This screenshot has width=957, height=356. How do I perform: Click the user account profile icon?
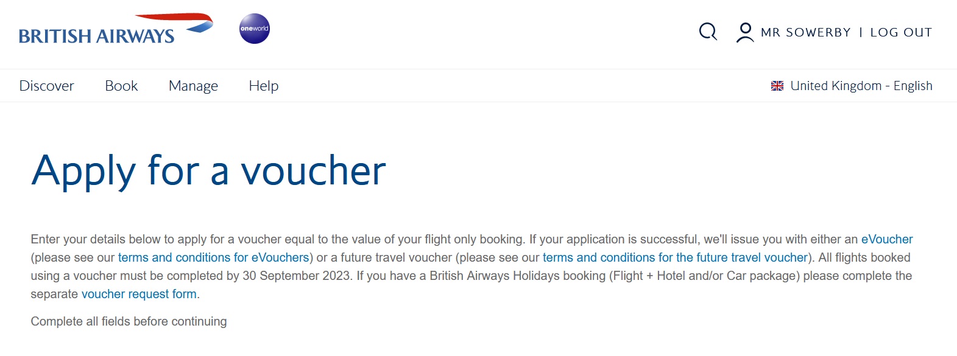744,32
